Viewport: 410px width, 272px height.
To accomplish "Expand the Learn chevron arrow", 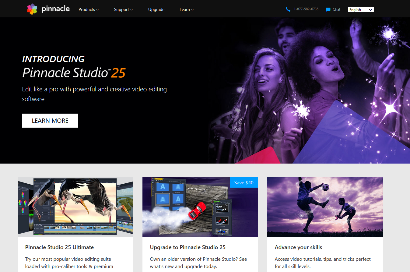I will coord(192,10).
